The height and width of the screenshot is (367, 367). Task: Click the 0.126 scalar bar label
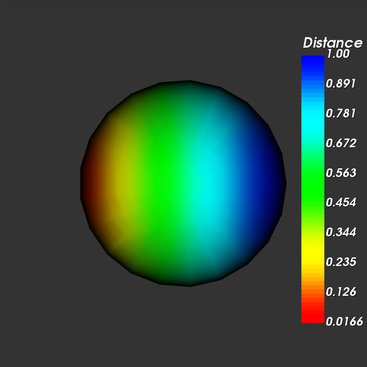click(341, 292)
